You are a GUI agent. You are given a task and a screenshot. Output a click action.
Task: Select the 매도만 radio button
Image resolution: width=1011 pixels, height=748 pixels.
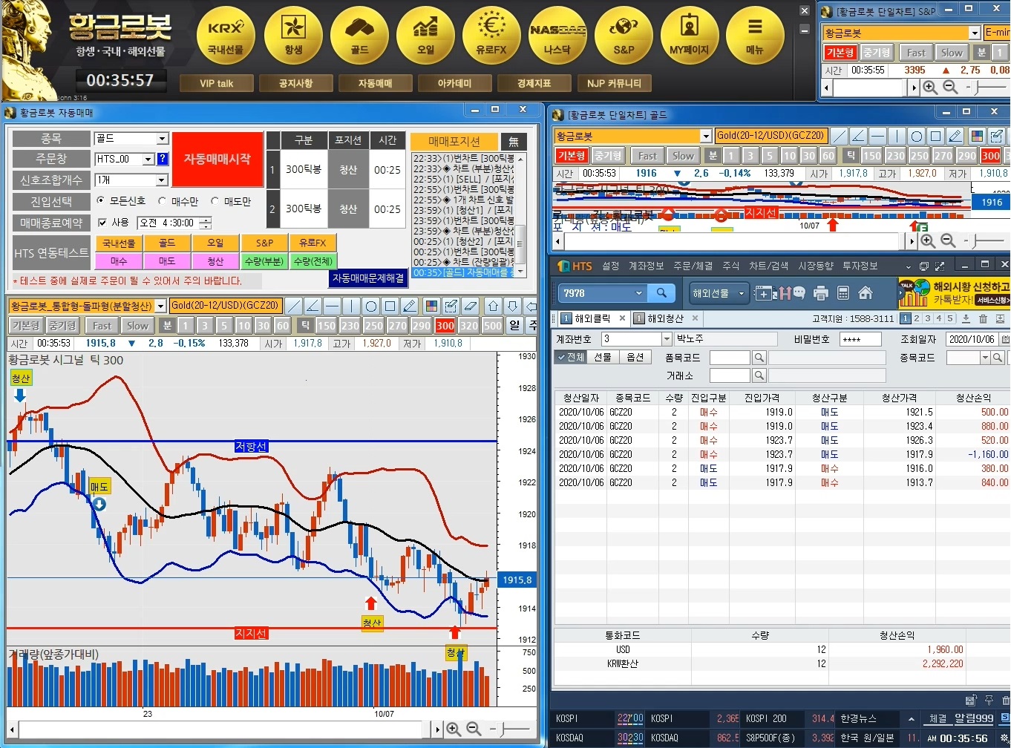(x=215, y=201)
